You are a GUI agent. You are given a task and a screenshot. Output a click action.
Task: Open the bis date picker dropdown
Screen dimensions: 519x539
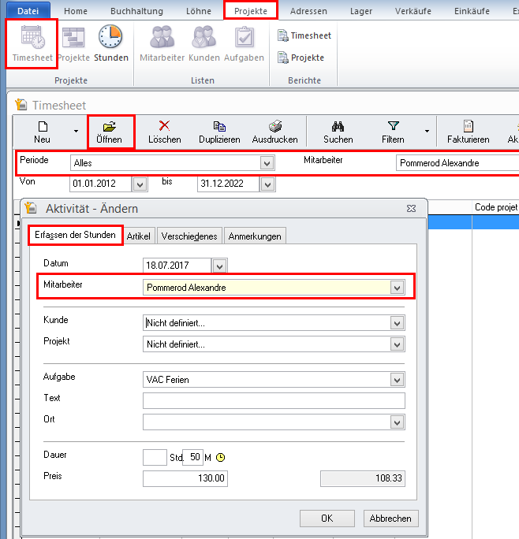(x=267, y=184)
